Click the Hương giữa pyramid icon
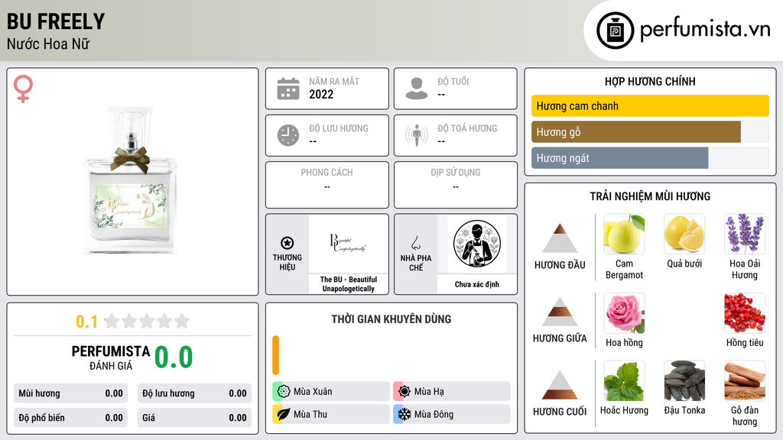This screenshot has width=783, height=440. [560, 312]
